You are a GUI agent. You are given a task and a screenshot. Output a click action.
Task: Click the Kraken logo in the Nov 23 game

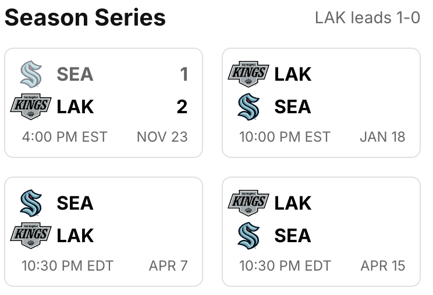(31, 74)
